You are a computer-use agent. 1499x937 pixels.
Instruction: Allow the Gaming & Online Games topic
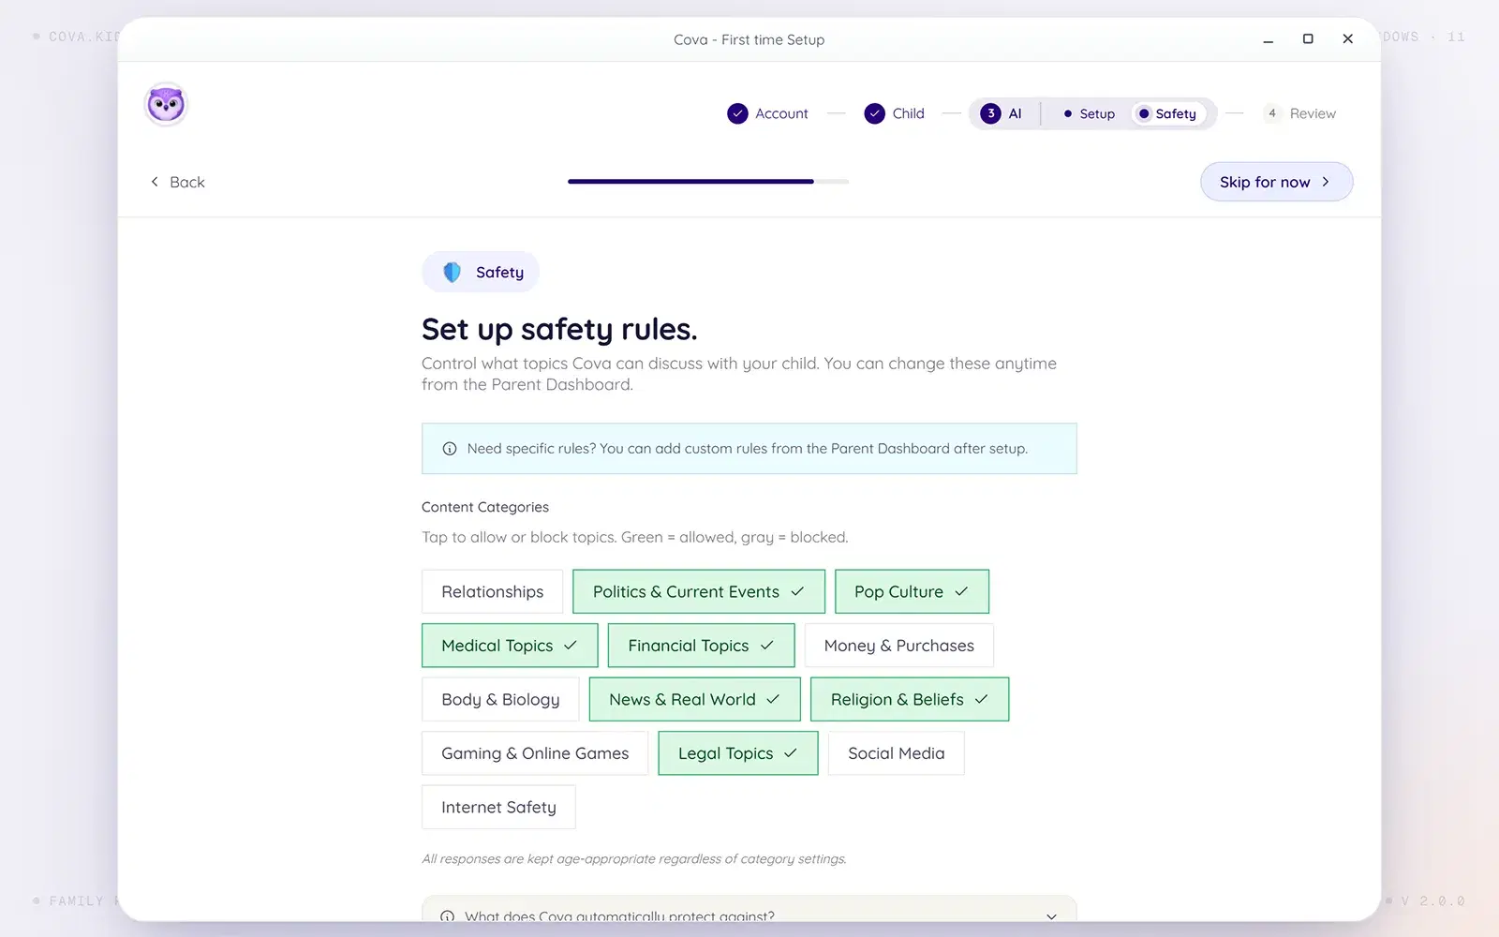point(535,753)
